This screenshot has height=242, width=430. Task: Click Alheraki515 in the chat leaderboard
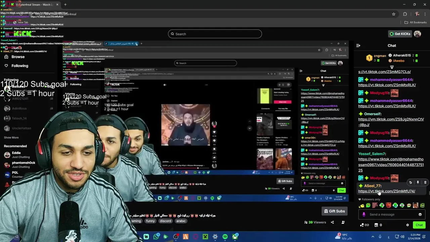[402, 55]
